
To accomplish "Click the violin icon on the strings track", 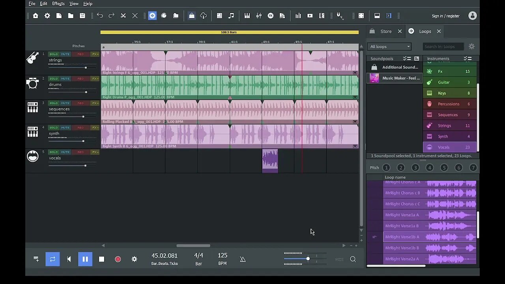I will click(32, 58).
